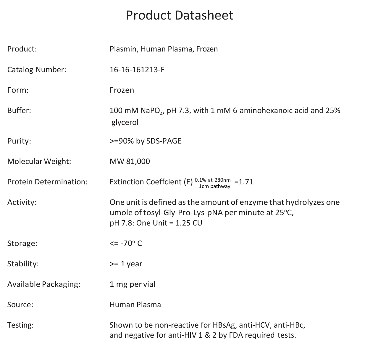Screen dimensions: 365x343
Task: Click the MW 81,000 value
Action: click(x=130, y=161)
